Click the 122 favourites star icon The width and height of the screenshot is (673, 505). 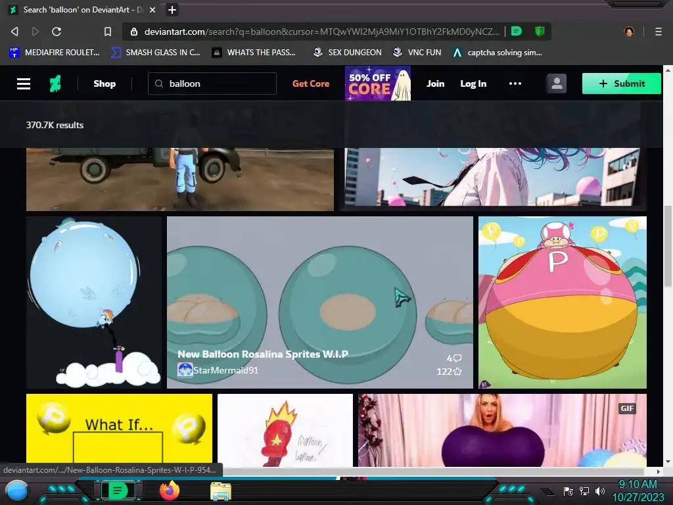pyautogui.click(x=457, y=372)
